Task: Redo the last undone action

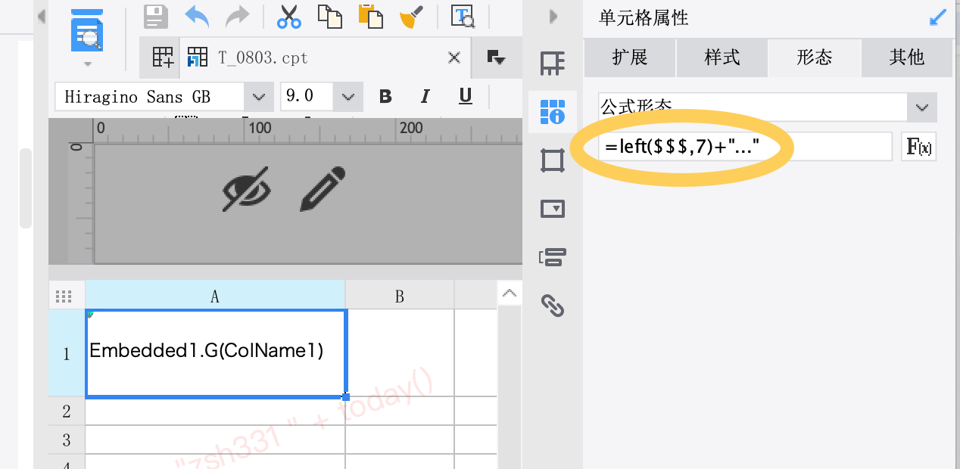Action: [237, 16]
